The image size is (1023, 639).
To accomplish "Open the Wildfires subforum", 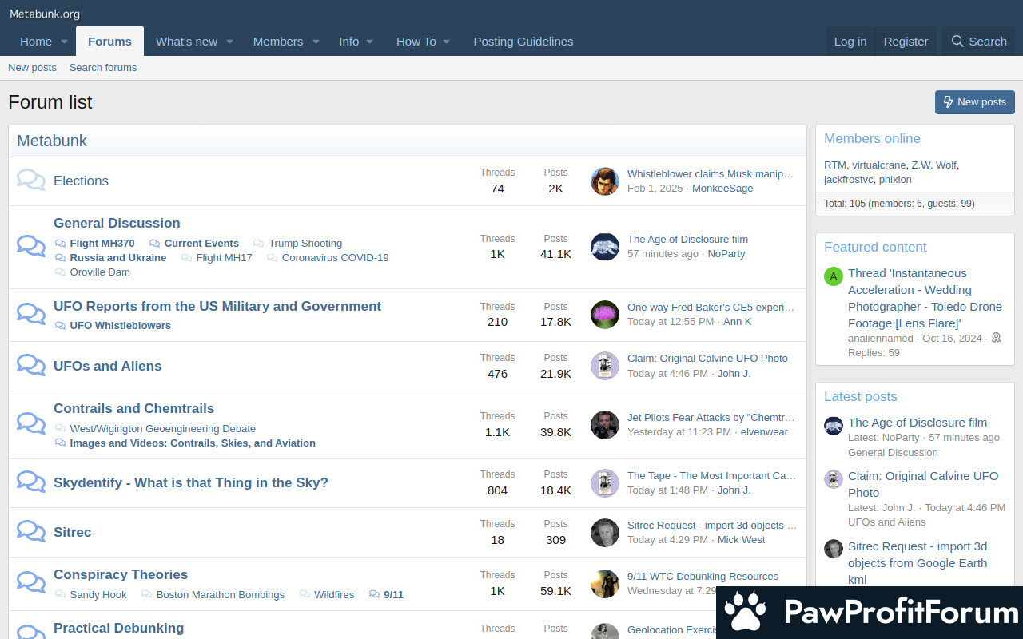I will 334,595.
